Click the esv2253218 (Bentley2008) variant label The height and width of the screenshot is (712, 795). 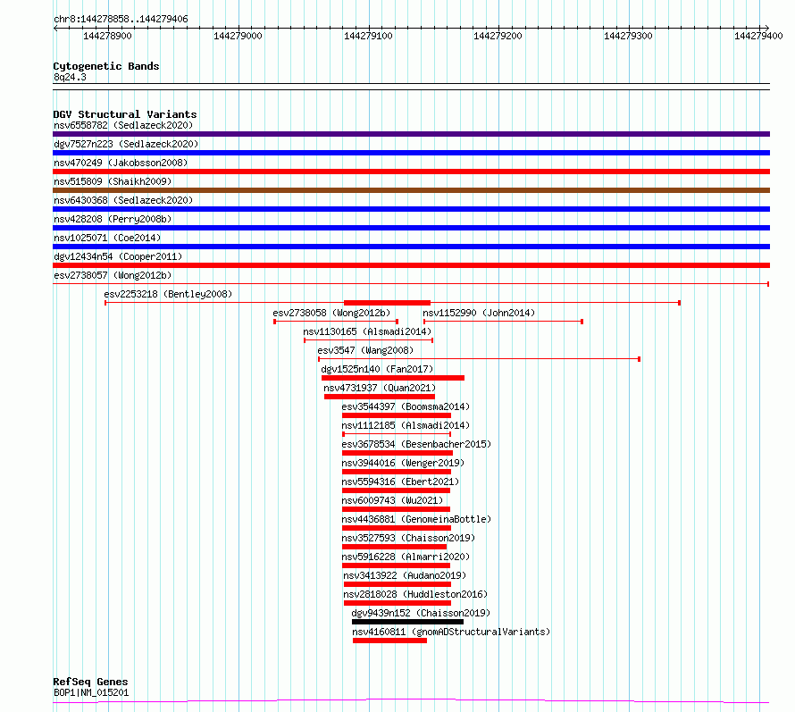(x=168, y=294)
